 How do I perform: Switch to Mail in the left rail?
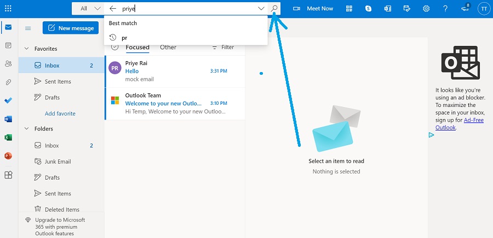point(8,27)
